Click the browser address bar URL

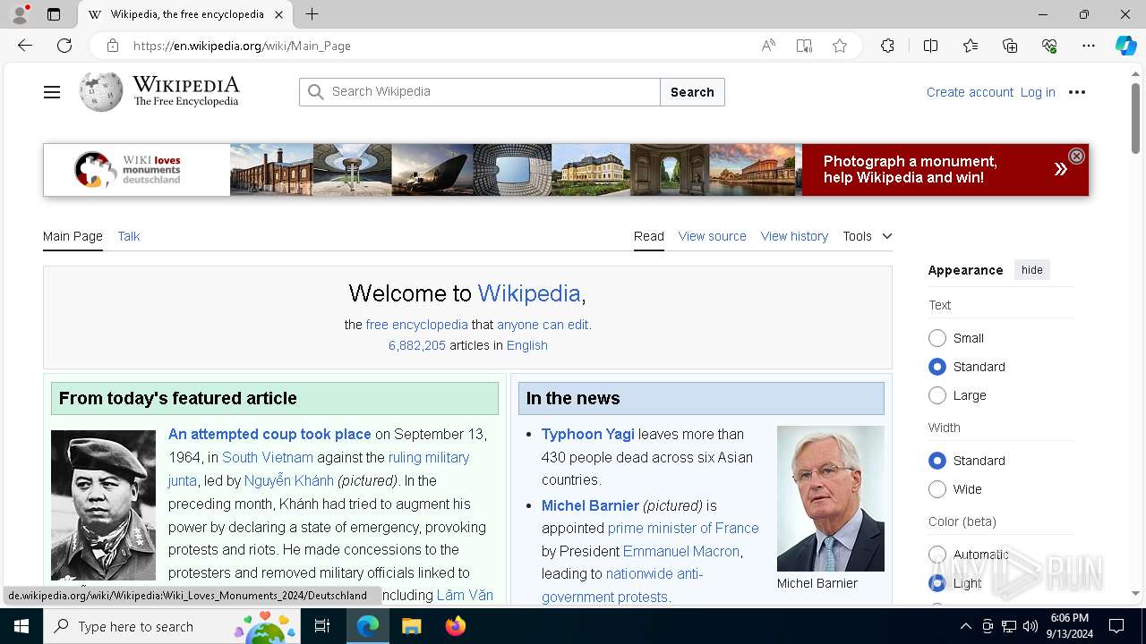pos(242,46)
